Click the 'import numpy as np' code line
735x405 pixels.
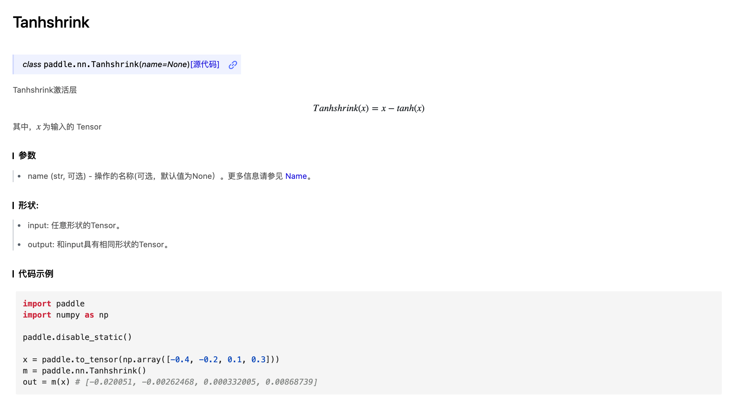[x=66, y=315]
